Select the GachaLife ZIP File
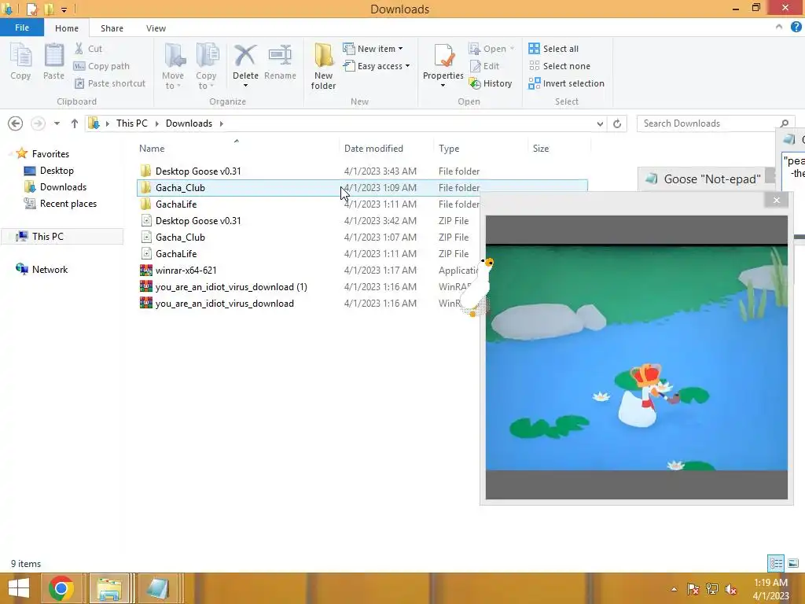Image resolution: width=805 pixels, height=604 pixels. (176, 254)
